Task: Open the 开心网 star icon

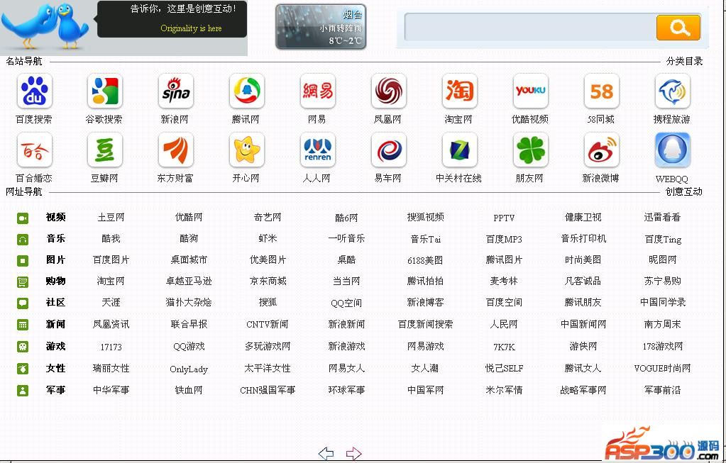Action: point(247,150)
